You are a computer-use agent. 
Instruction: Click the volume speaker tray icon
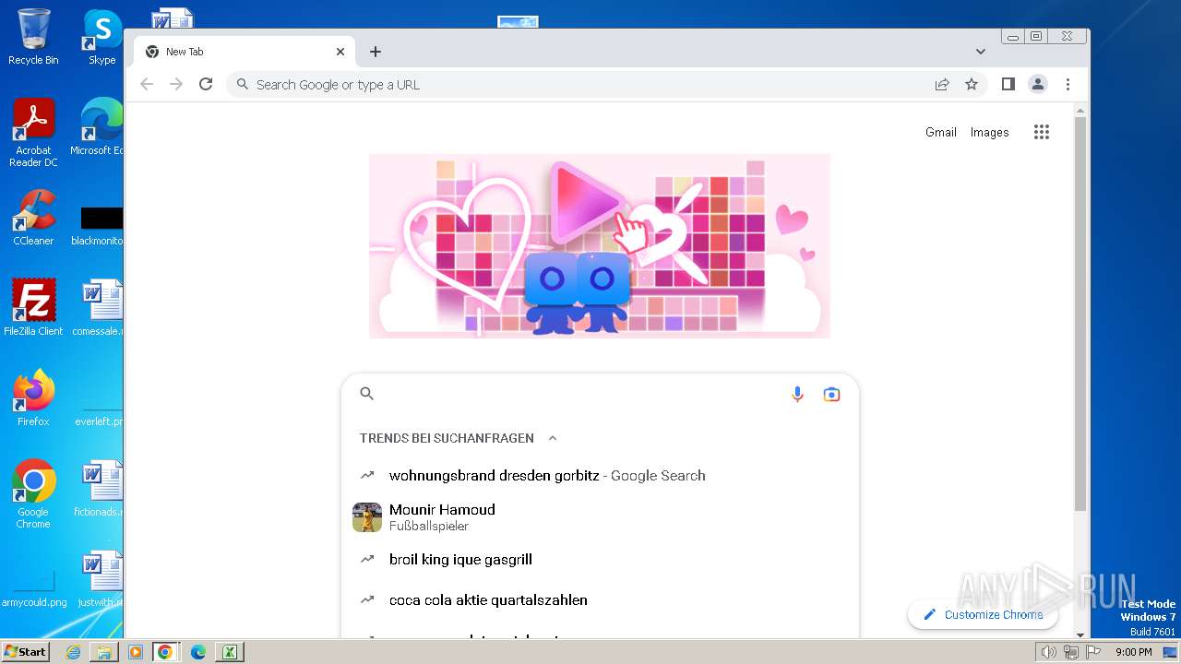point(1048,652)
